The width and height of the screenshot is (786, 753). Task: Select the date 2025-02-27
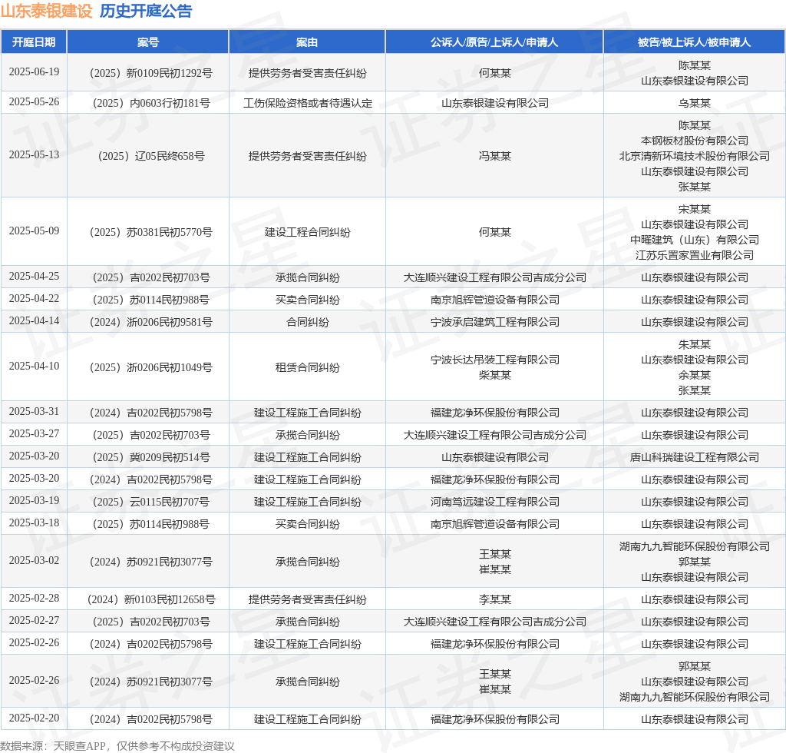pos(34,621)
